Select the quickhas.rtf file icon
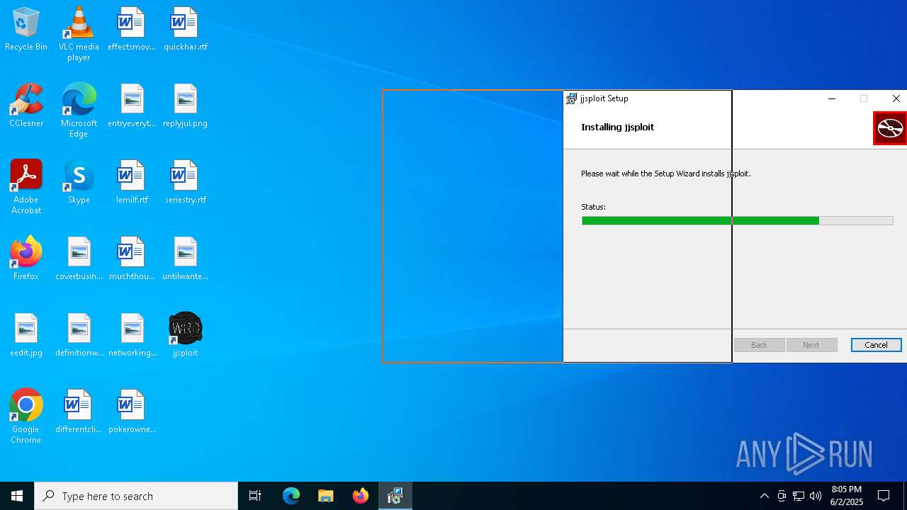This screenshot has height=510, width=907. 185,30
